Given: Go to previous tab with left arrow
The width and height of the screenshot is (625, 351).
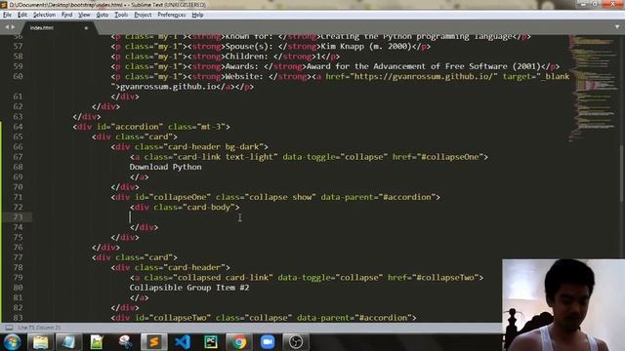Looking at the screenshot, I should 7,27.
